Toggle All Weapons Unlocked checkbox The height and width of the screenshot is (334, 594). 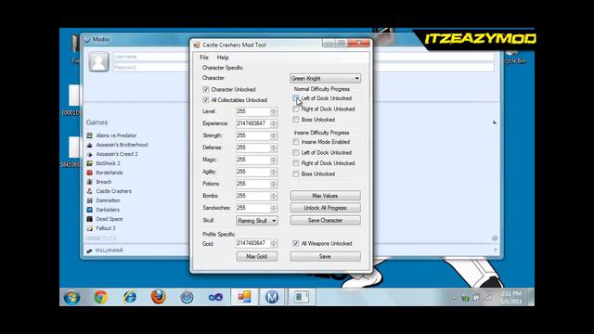(x=296, y=243)
